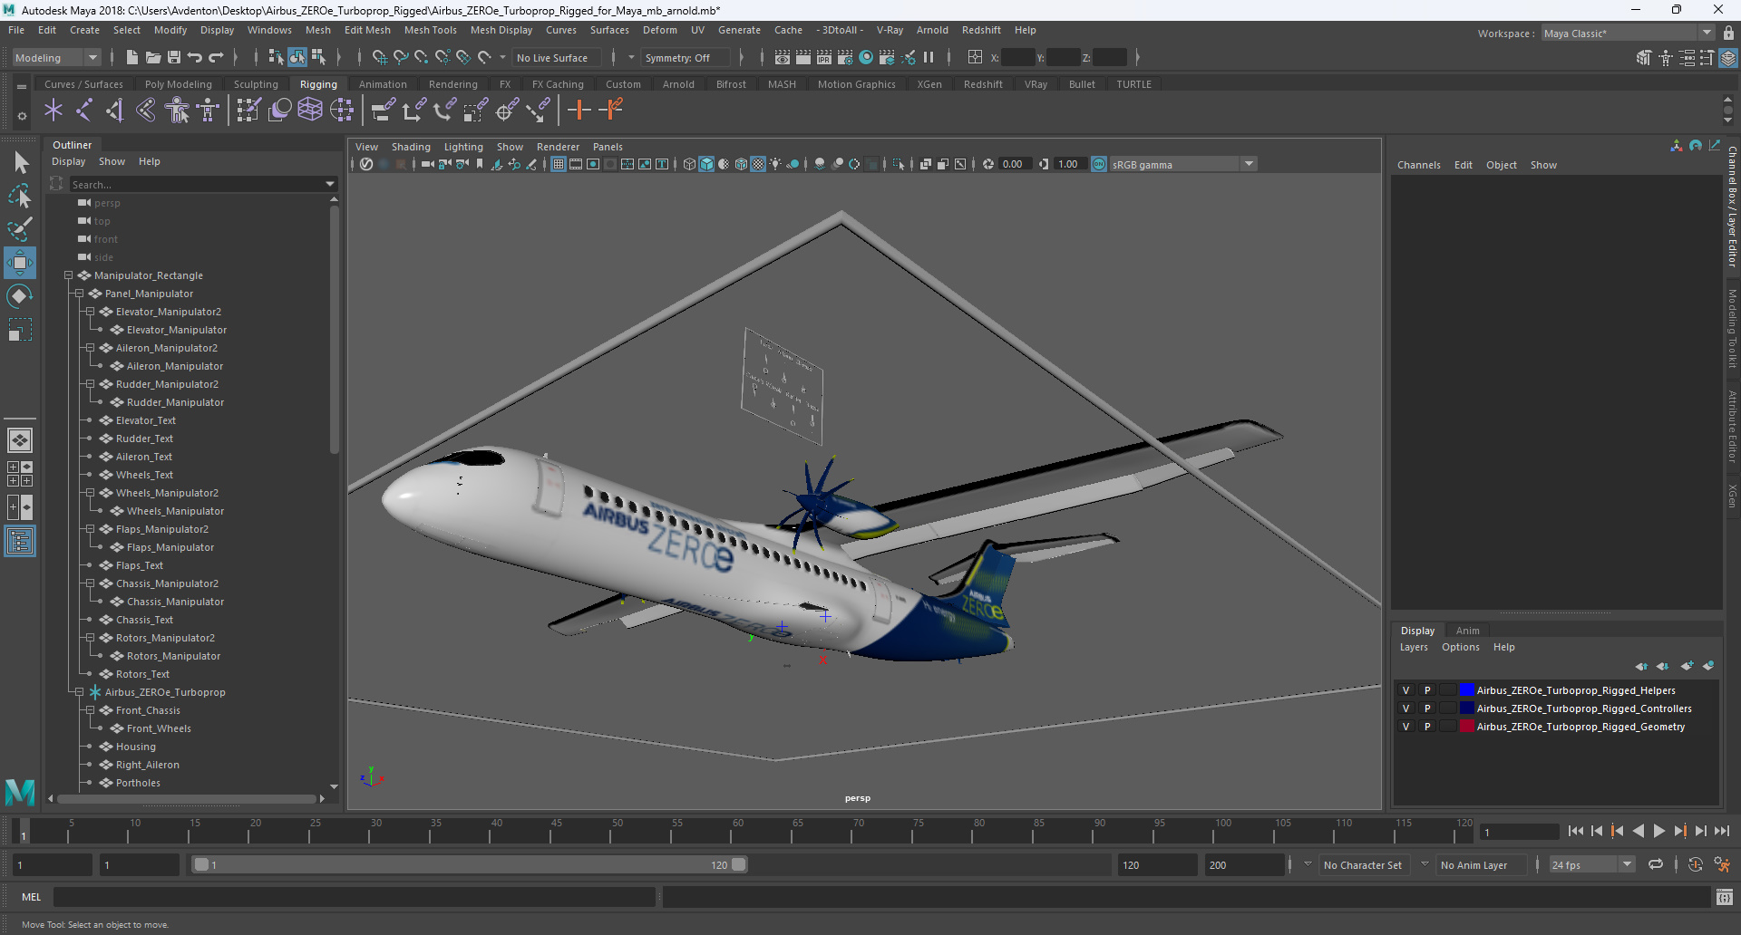The width and height of the screenshot is (1741, 935).
Task: Open the Mesh Tools menu
Action: pyautogui.click(x=430, y=30)
